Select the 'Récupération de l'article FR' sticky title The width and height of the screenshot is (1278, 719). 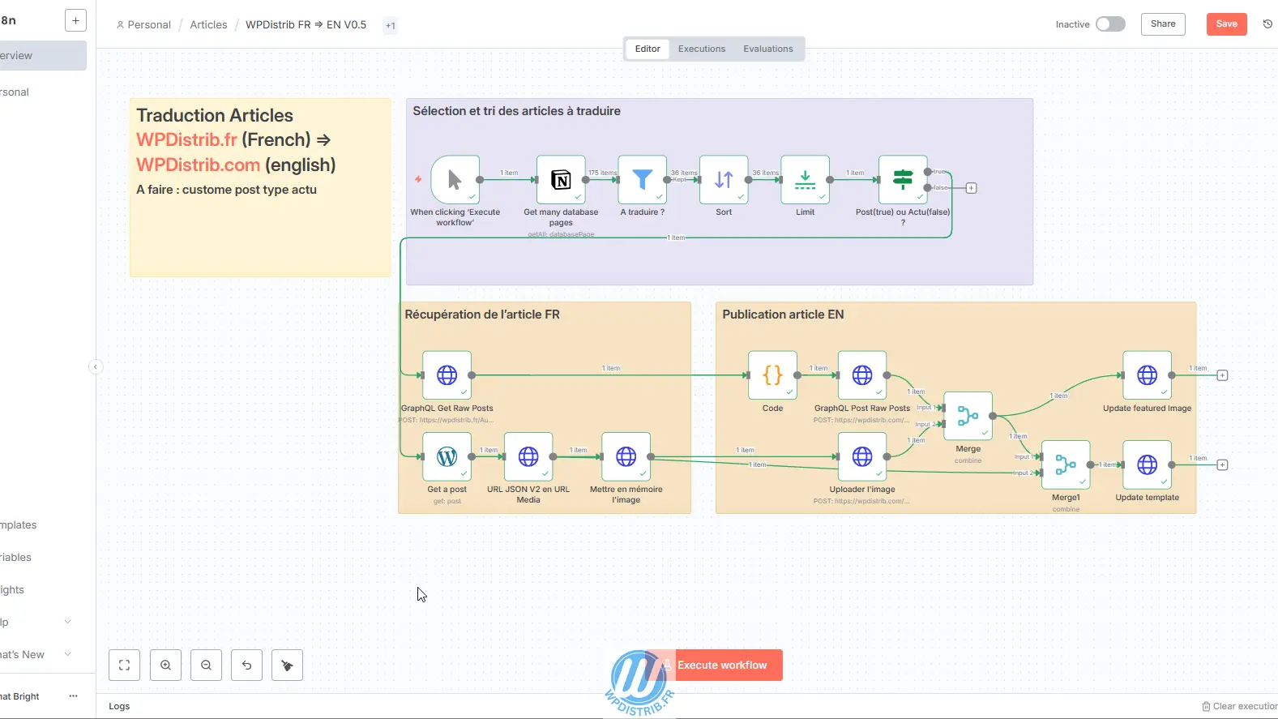point(482,315)
